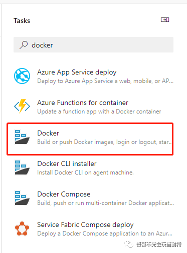Image resolution: width=187 pixels, height=253 pixels.
Task: Click the Tasks panel heading
Action: 22,20
